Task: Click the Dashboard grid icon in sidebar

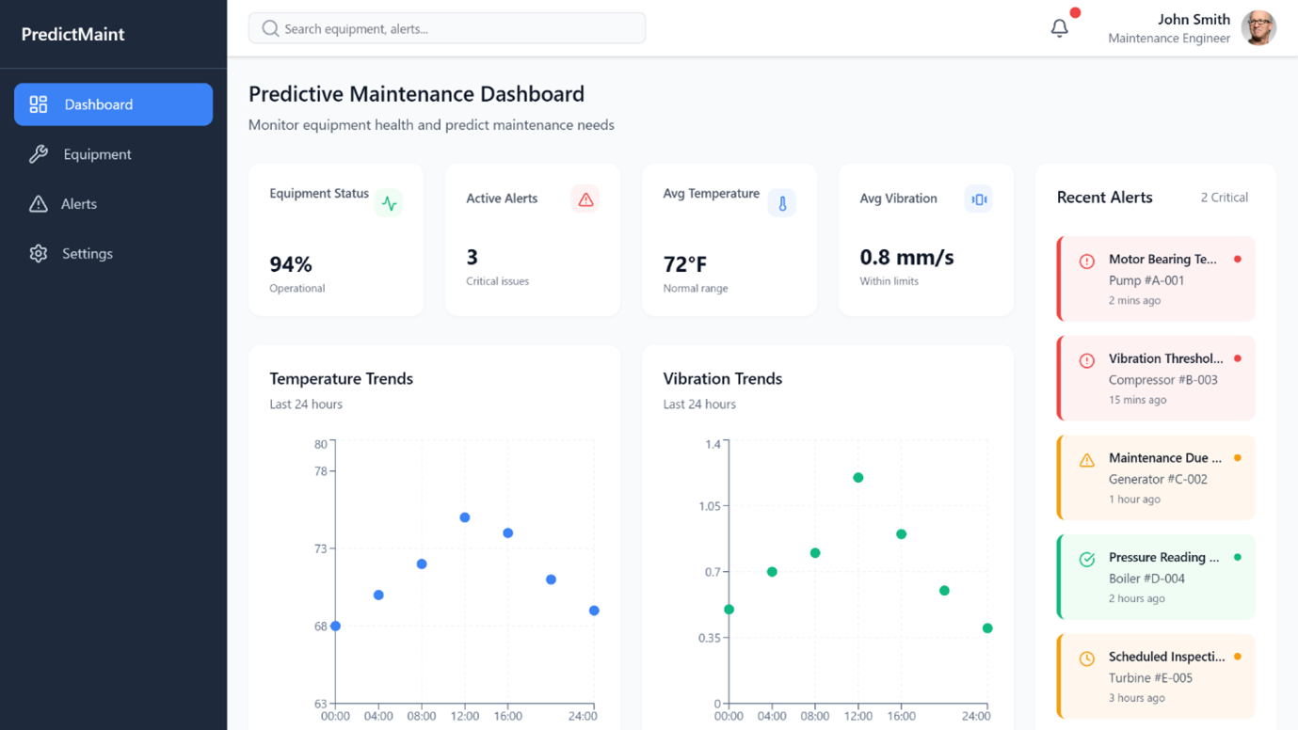Action: tap(38, 103)
